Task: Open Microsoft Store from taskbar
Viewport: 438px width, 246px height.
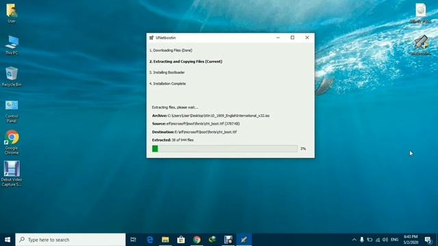Action: tap(181, 240)
